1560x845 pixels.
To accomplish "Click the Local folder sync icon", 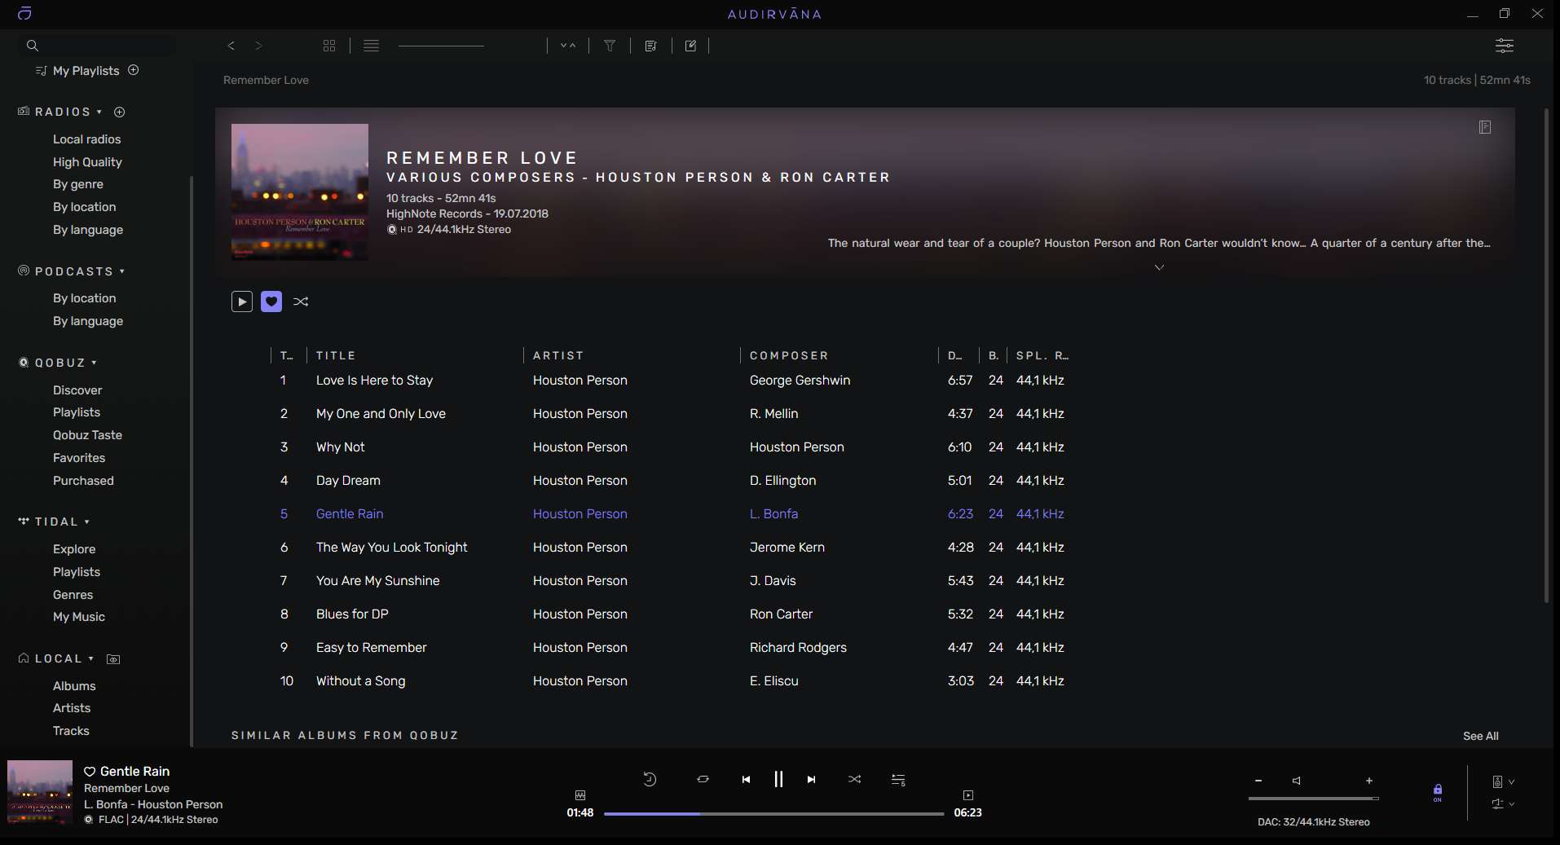I will pos(113,659).
